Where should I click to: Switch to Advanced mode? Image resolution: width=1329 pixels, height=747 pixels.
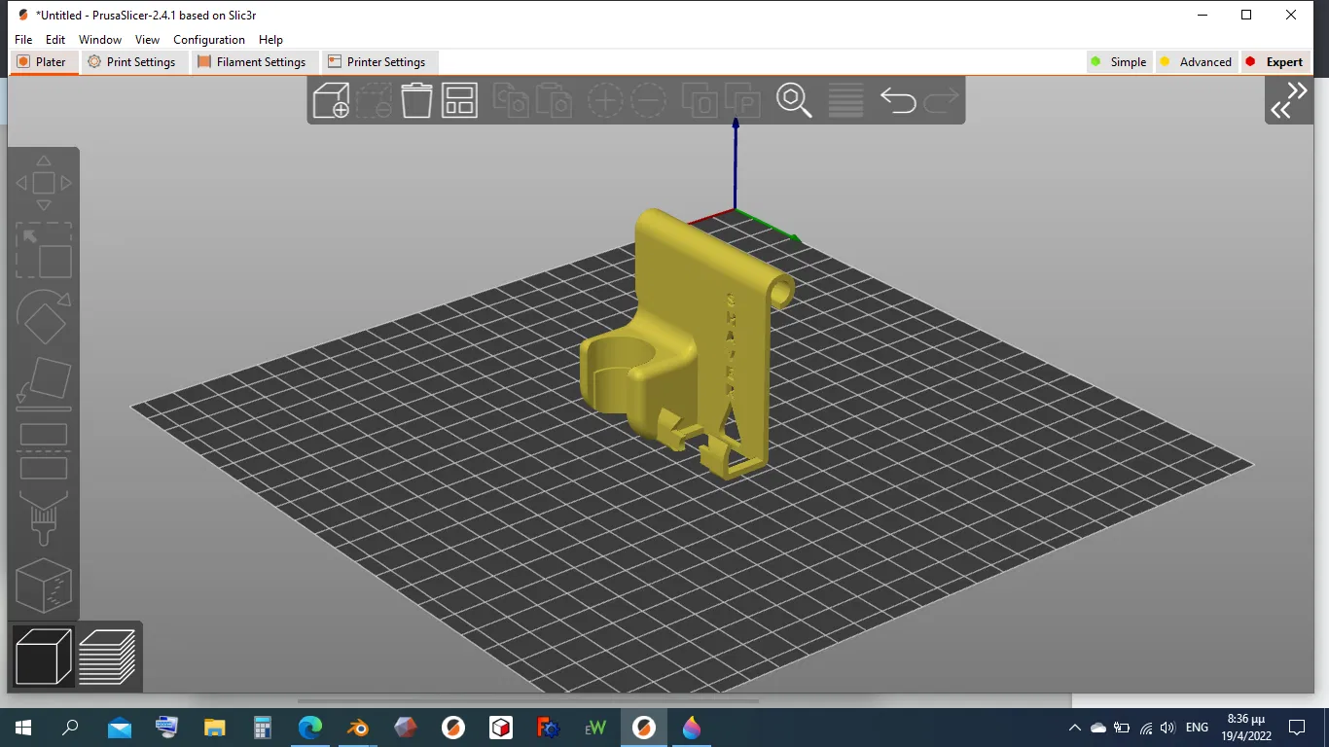[1196, 61]
